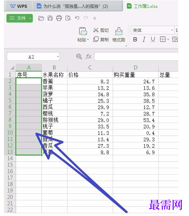
Task: Click the active empty cell A2
Action: [29, 81]
